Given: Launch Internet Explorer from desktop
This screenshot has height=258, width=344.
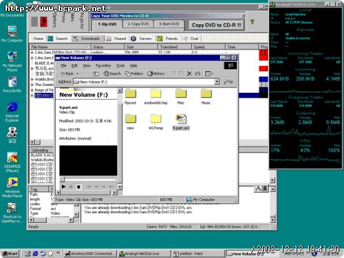Looking at the screenshot, I should (12, 111).
